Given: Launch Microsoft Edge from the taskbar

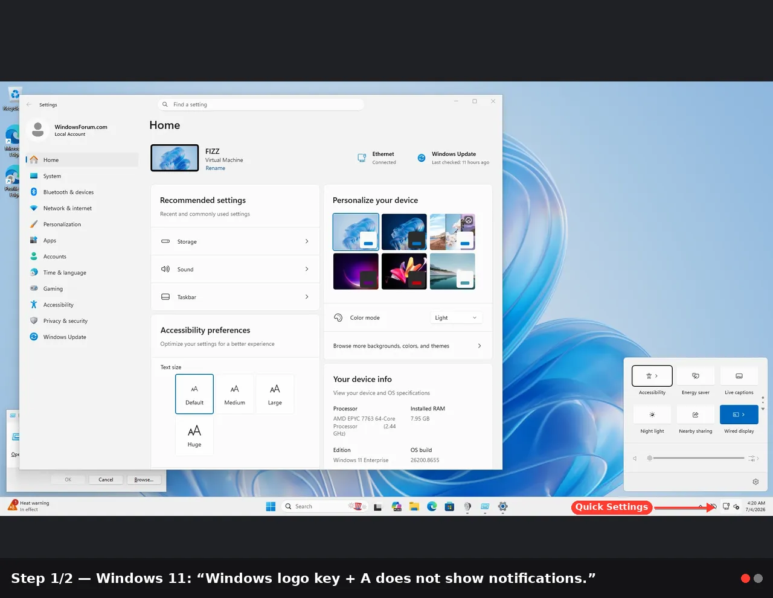Looking at the screenshot, I should click(432, 507).
